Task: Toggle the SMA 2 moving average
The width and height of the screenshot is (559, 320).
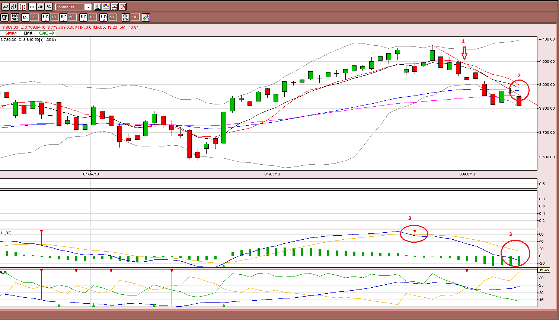Action: pos(103,17)
